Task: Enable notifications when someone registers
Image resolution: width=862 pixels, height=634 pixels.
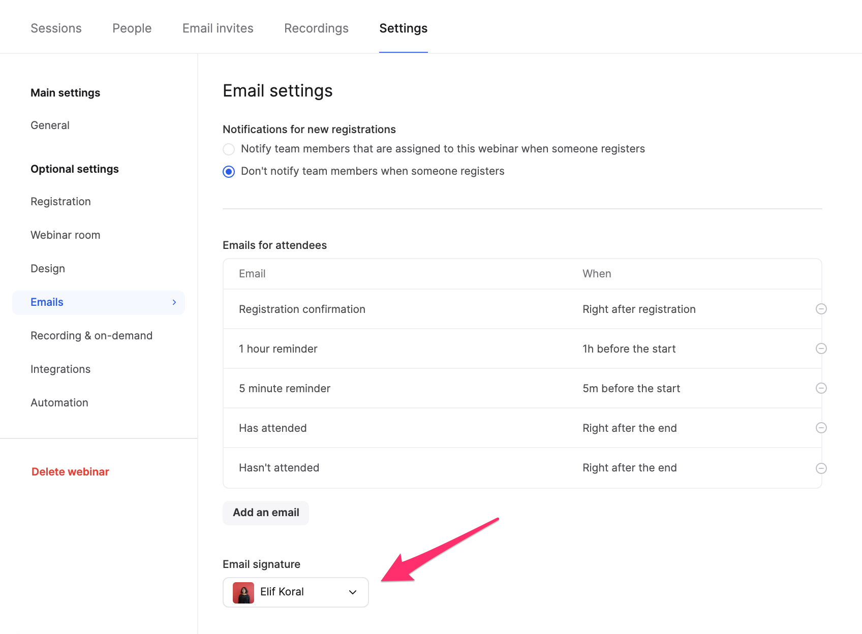Action: click(229, 149)
